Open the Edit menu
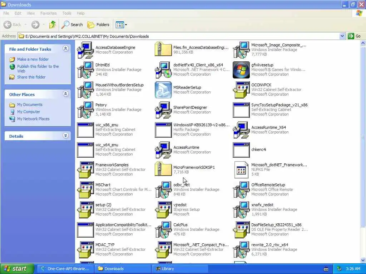 [x=18, y=13]
